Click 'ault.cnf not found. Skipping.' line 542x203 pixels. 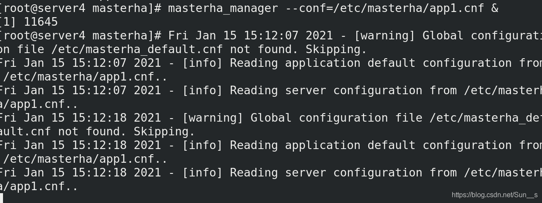[x=98, y=131]
